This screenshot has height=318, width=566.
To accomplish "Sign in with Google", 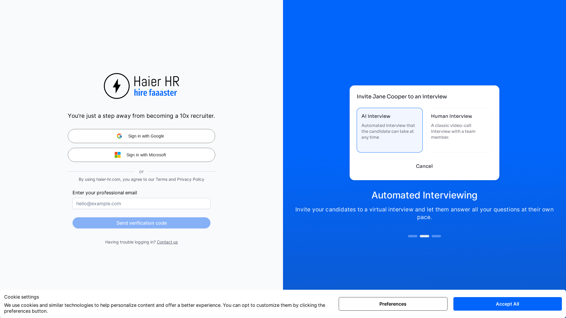I will pos(141,136).
